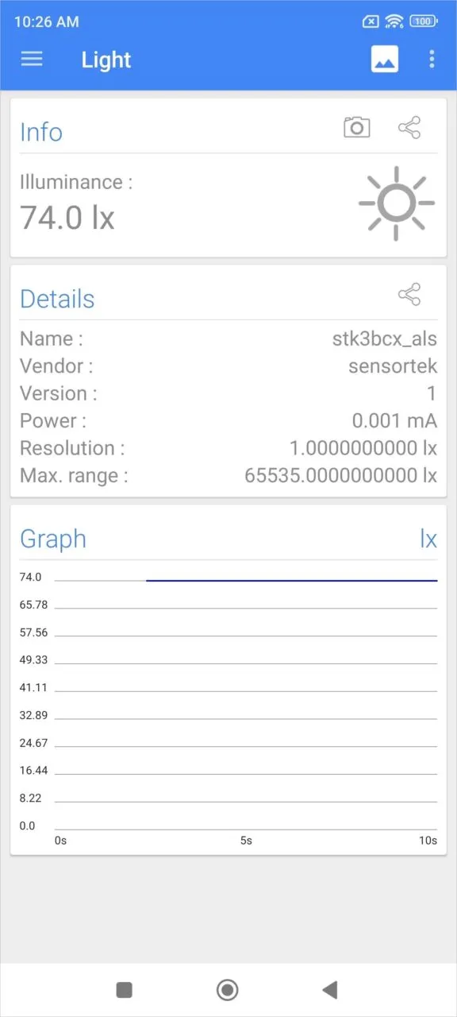Tap the share icon in Info card
457x1017 pixels.
tap(409, 127)
